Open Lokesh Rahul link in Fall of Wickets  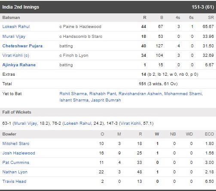click(77, 123)
